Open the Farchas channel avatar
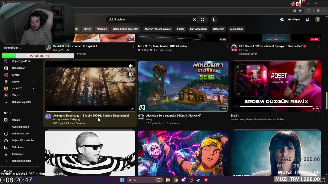 [x=234, y=48]
